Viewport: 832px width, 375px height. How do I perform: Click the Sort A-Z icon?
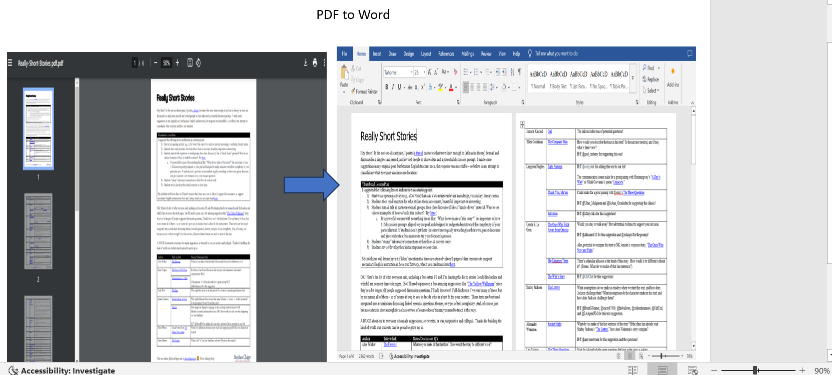(x=512, y=72)
